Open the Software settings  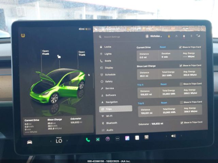coord(108,95)
